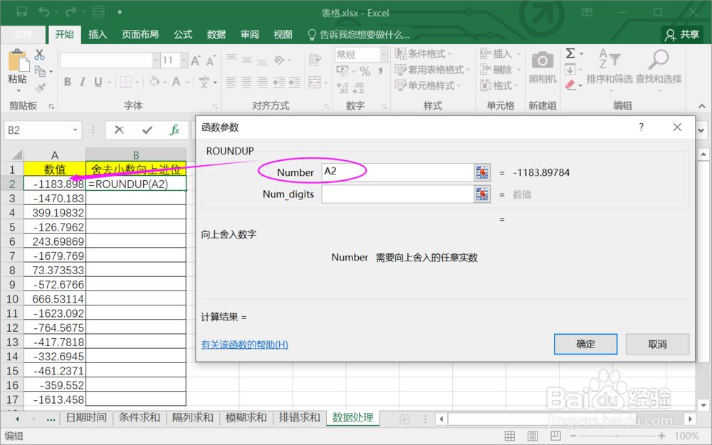Image resolution: width=712 pixels, height=445 pixels.
Task: Toggle Italic formatting
Action: [82, 82]
